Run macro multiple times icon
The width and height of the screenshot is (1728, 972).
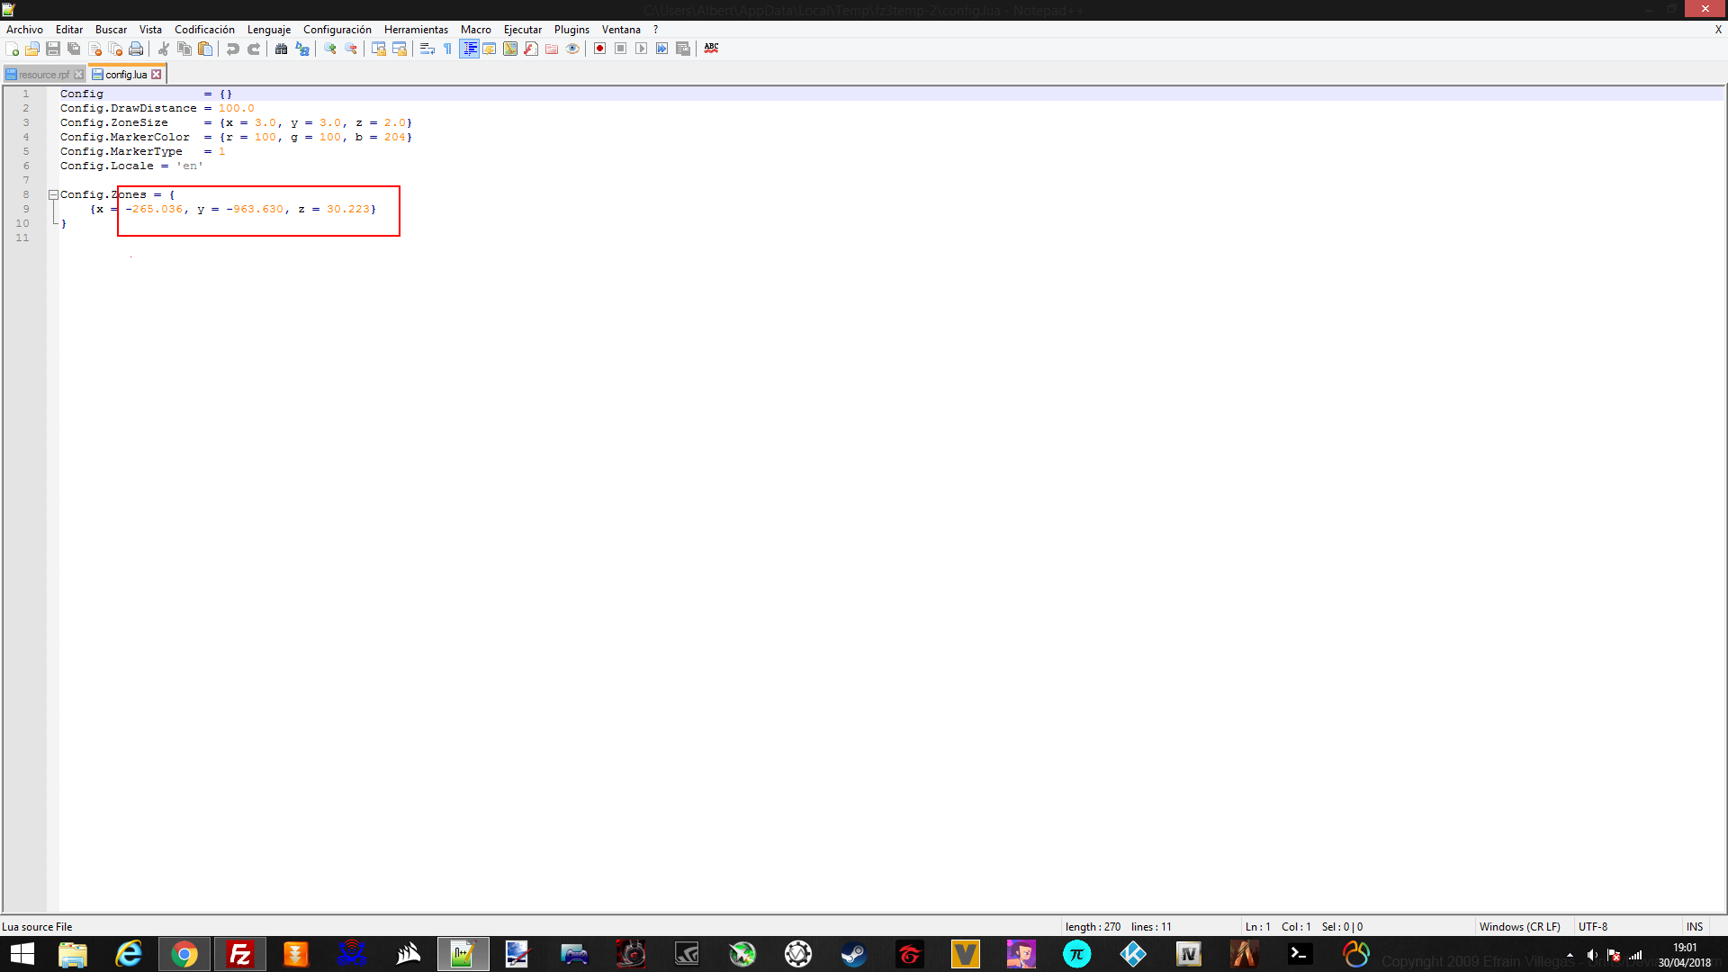[662, 49]
